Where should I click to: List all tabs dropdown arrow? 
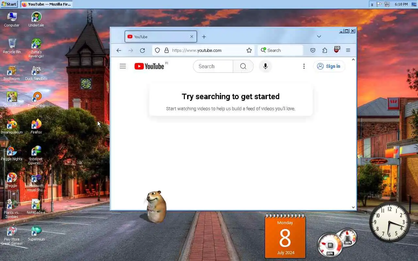(319, 37)
